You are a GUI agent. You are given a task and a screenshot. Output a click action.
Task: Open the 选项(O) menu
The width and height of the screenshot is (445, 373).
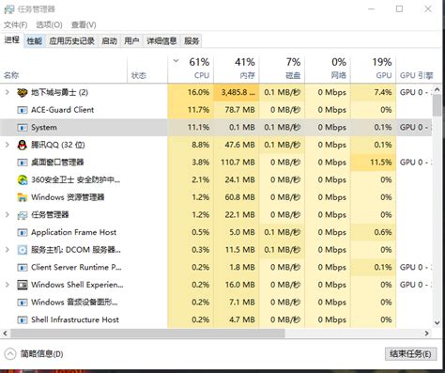point(49,24)
